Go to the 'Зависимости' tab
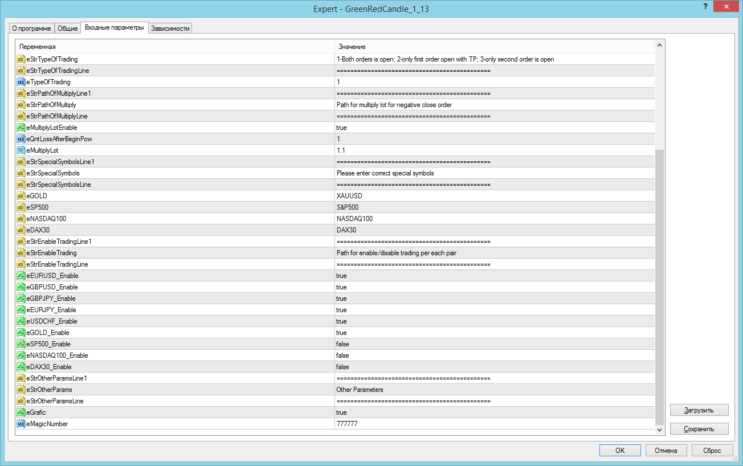This screenshot has height=466, width=743. tap(170, 28)
